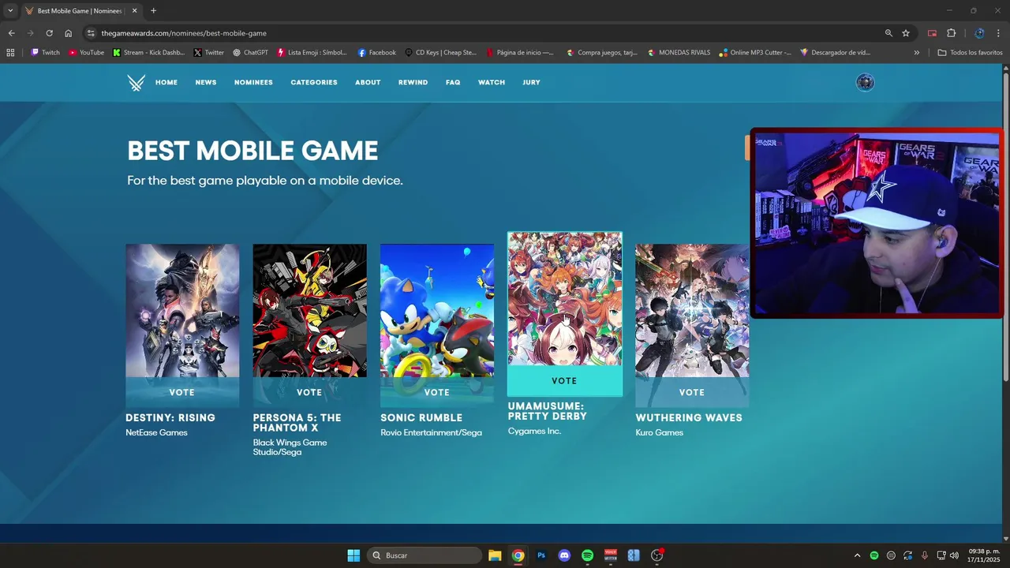Image resolution: width=1010 pixels, height=568 pixels.
Task: Close the Best Mobile Game tab
Action: pos(133,11)
